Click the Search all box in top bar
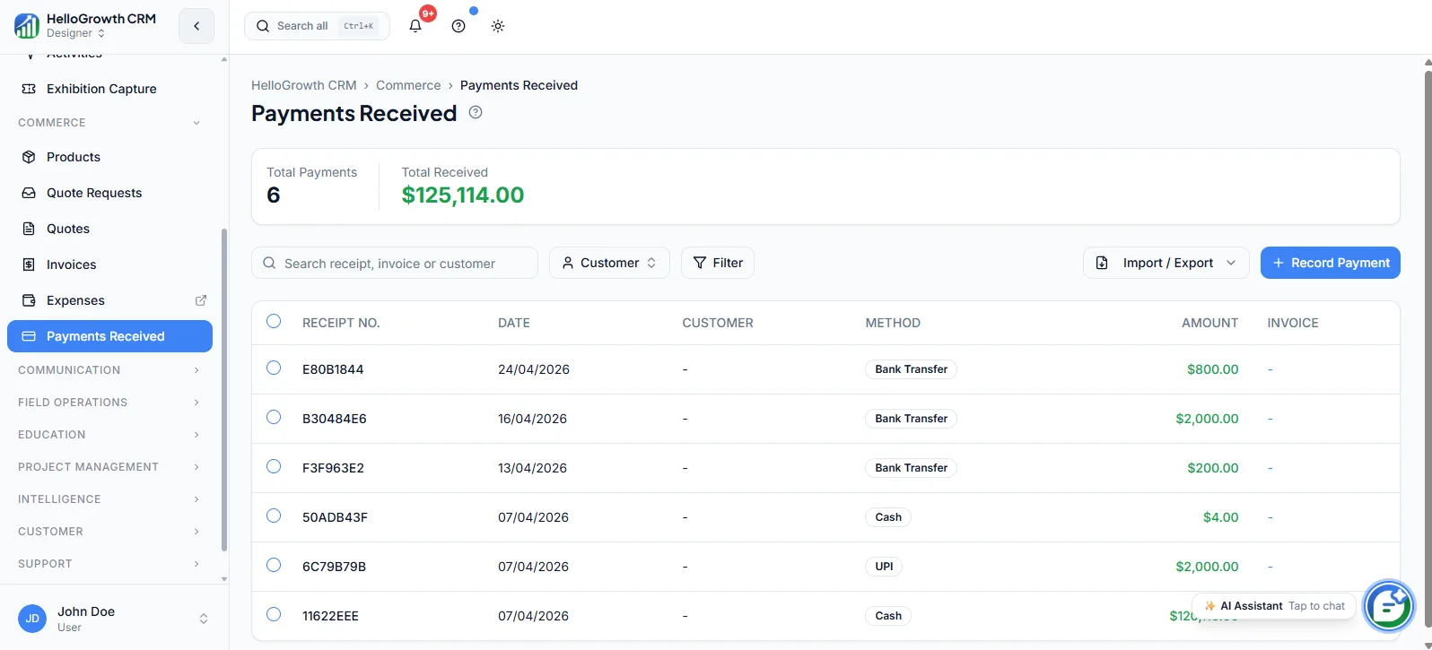This screenshot has width=1432, height=650. [x=317, y=26]
